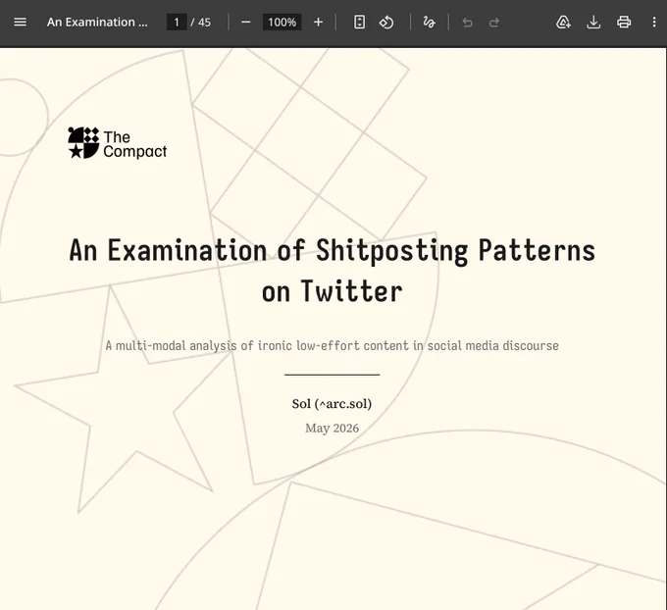Screen dimensions: 667x610
Task: Click the page number input field
Action: 177,23
